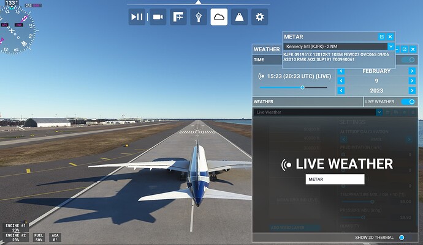
Task: Toggle active pause in the toolbar
Action: click(x=137, y=17)
